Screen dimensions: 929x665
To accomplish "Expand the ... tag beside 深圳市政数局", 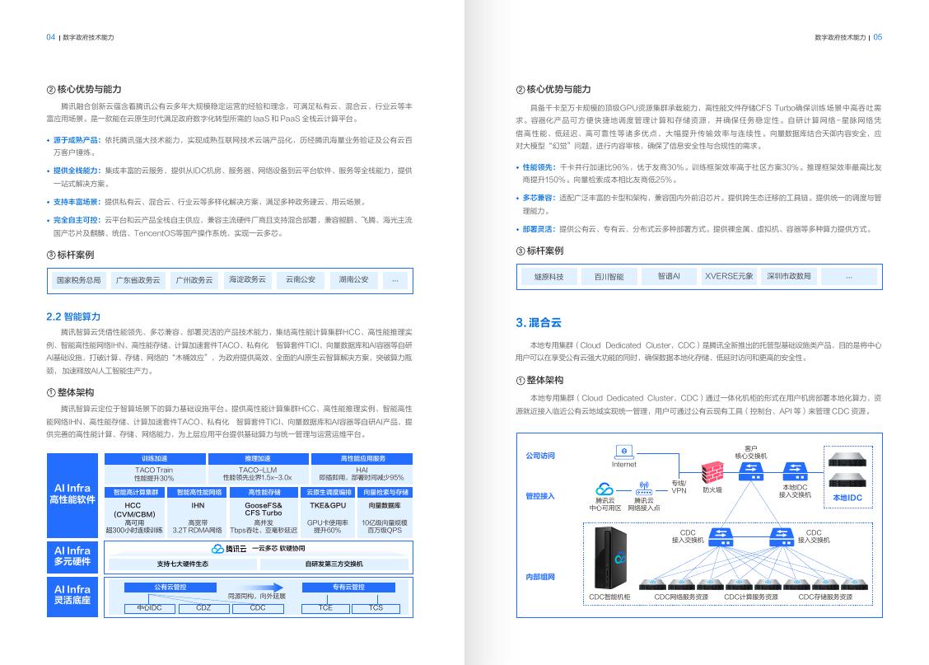I will click(849, 276).
